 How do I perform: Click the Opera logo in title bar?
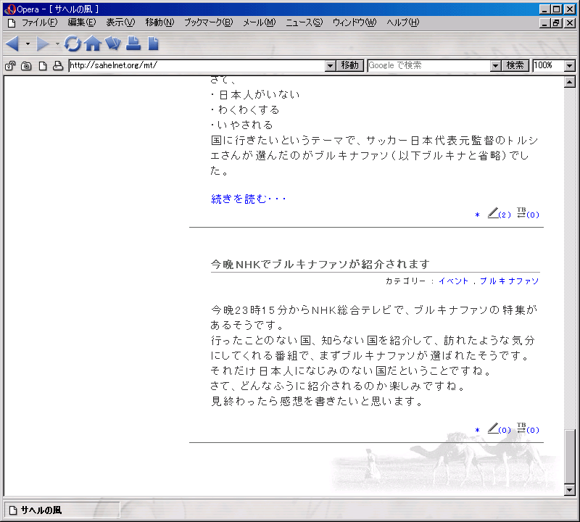point(10,9)
